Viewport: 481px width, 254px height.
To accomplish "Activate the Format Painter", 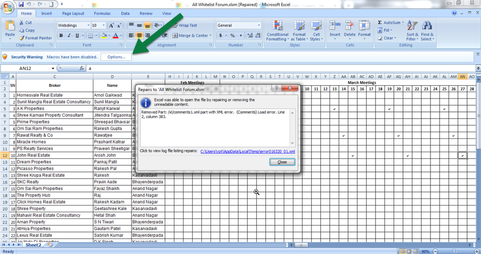I will 35,38.
